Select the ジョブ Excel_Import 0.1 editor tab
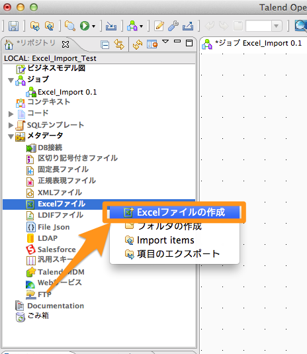Image resolution: width=307 pixels, height=354 pixels. coord(258,43)
